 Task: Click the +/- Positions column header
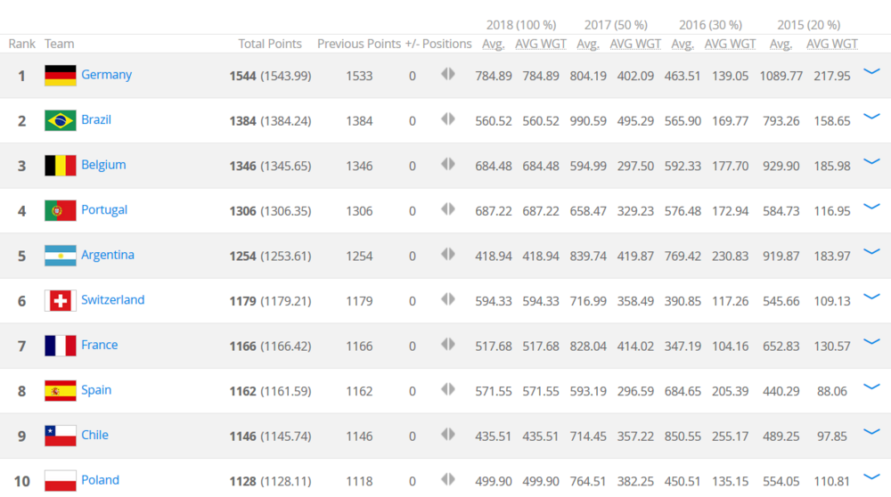click(x=438, y=44)
